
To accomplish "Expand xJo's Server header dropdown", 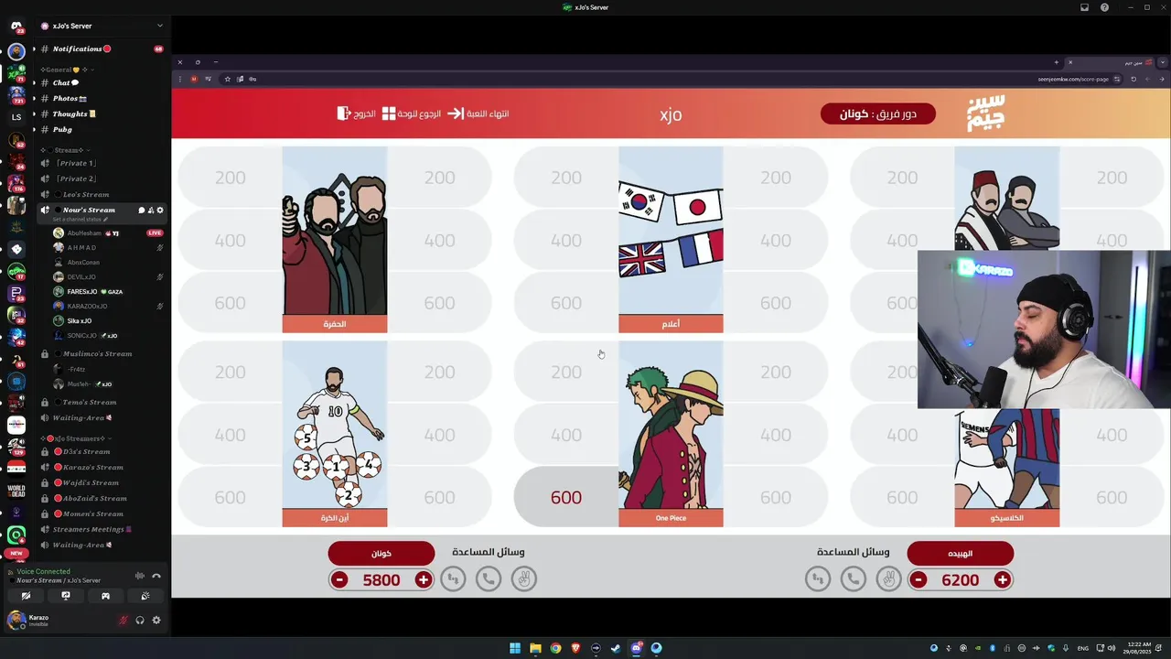I will click(159, 26).
